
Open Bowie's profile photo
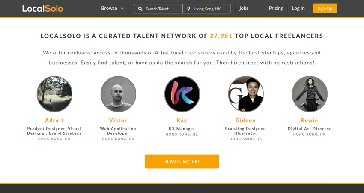click(x=310, y=94)
